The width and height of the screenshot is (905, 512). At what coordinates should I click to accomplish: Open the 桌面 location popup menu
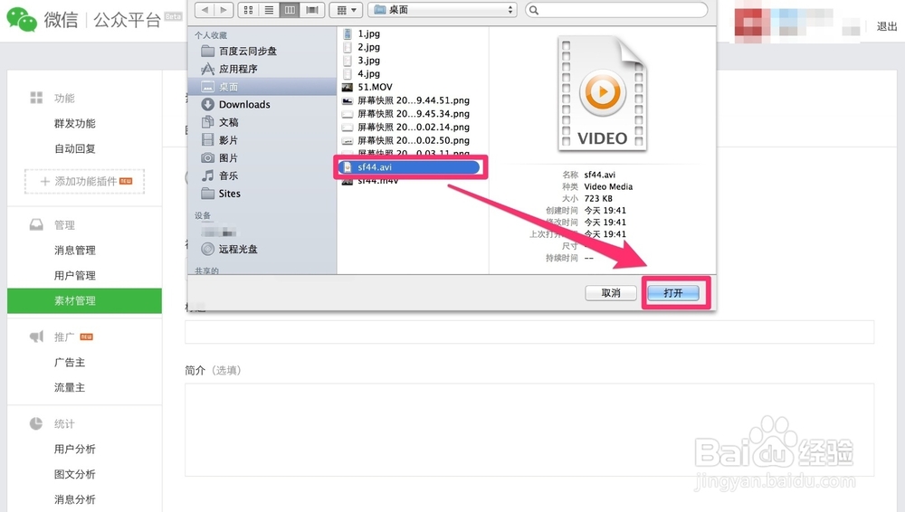tap(443, 10)
